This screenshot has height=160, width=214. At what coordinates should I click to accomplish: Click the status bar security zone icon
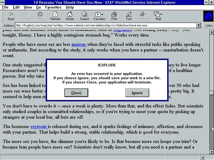point(202,158)
